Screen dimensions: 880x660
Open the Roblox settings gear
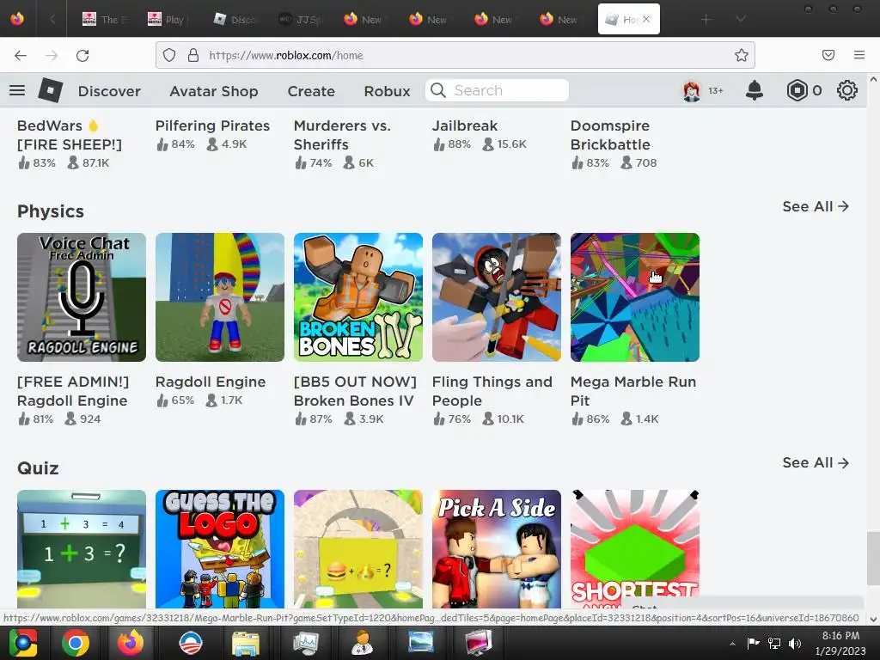(846, 90)
